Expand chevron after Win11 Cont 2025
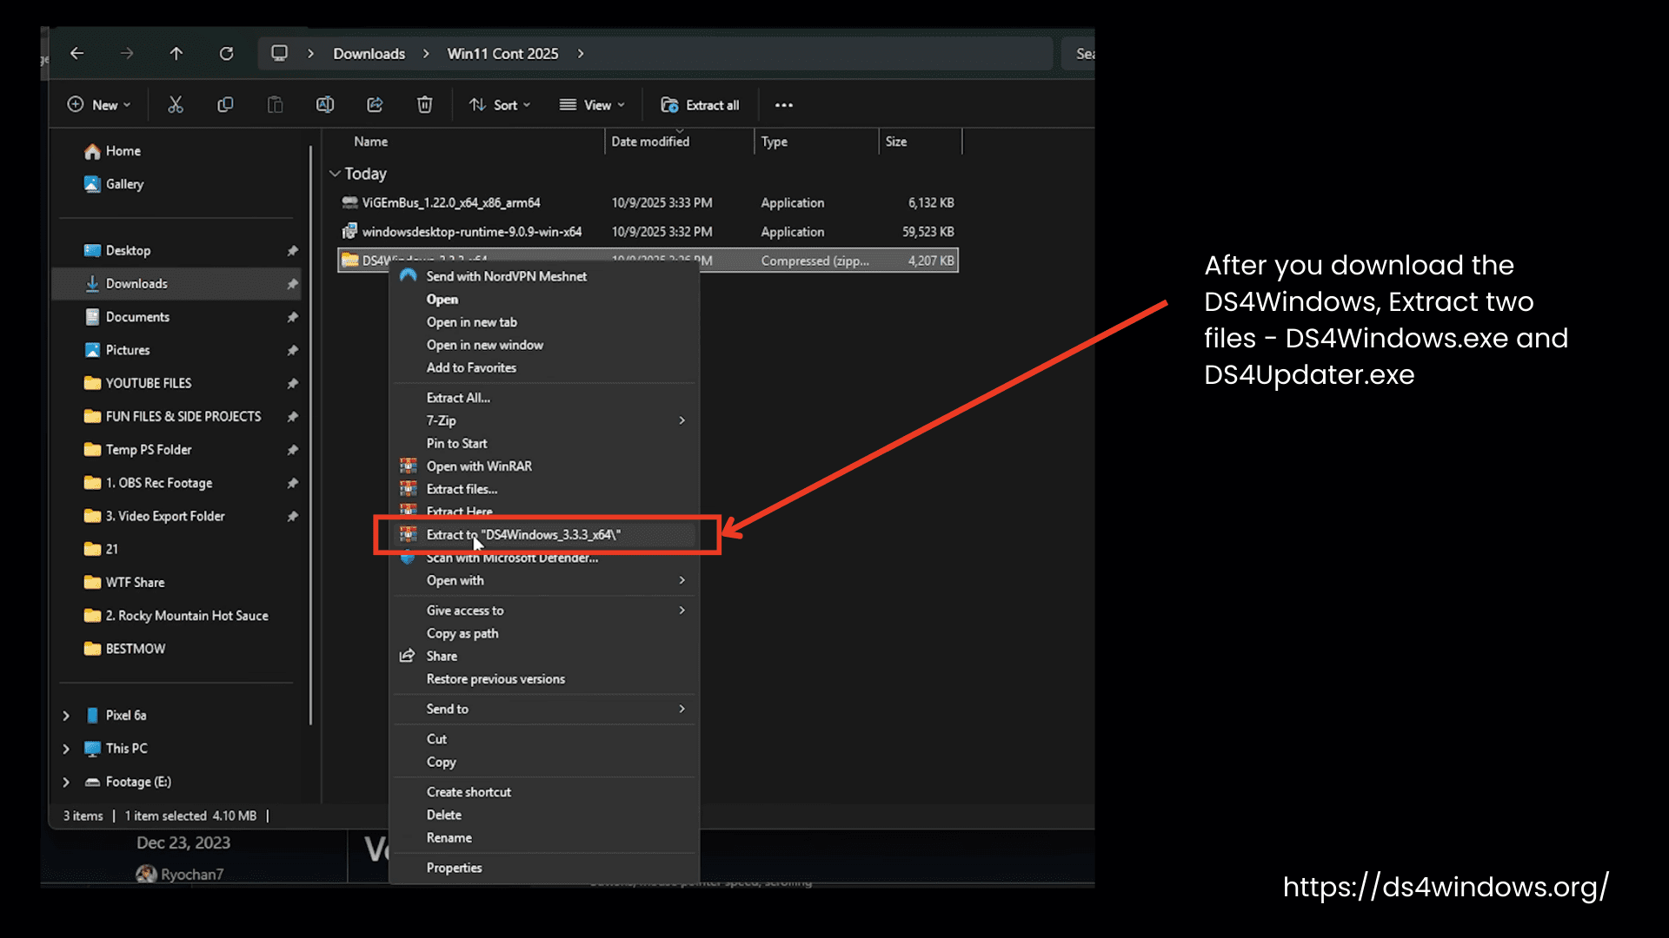 (581, 54)
